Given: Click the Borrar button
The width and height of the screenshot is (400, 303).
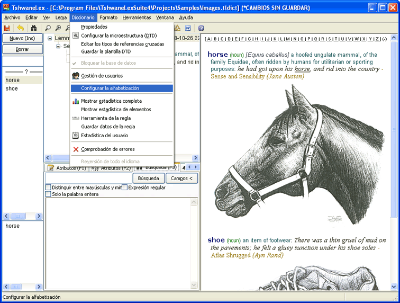Looking at the screenshot, I should coord(22,49).
